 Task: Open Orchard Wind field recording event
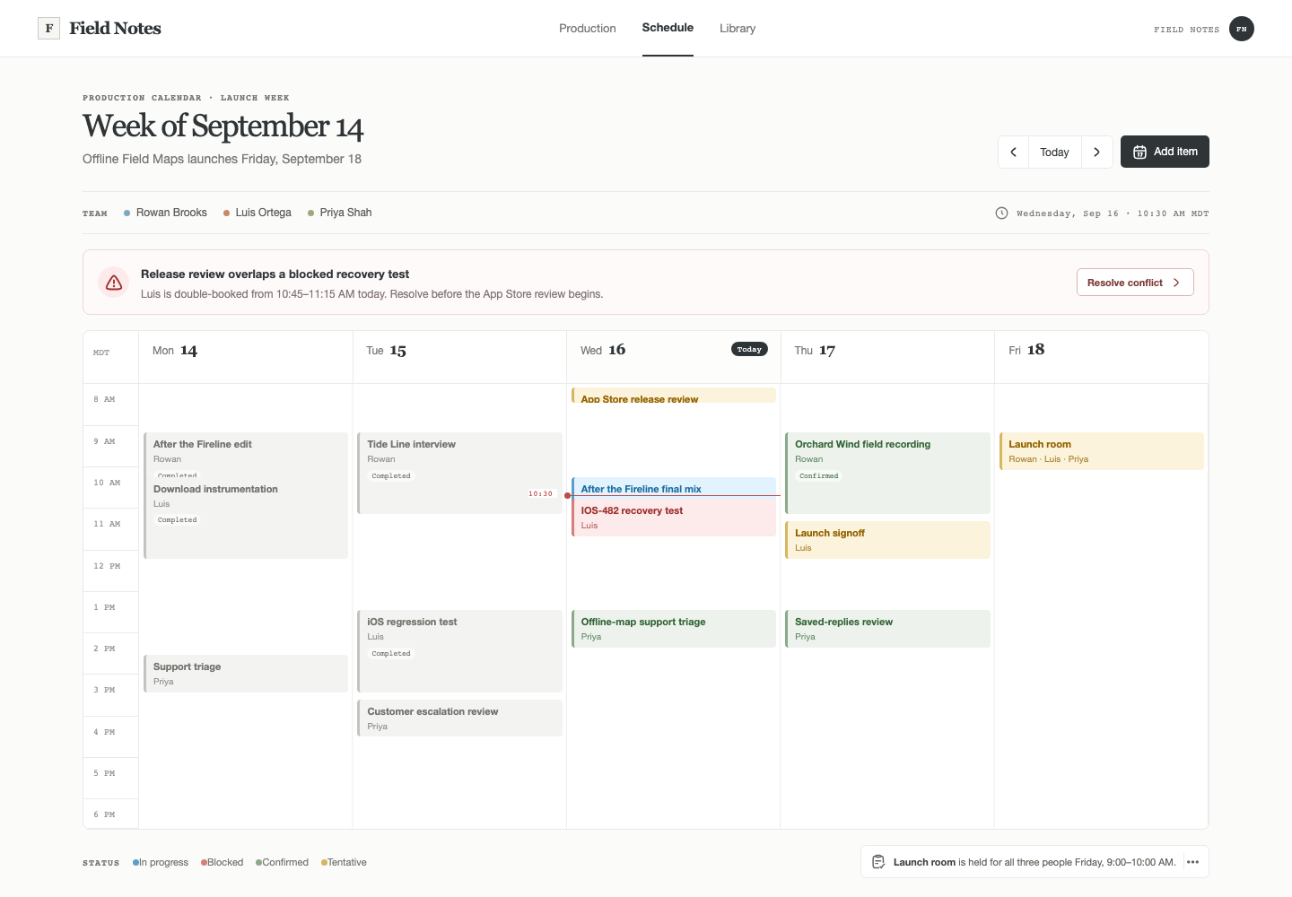[x=887, y=473]
